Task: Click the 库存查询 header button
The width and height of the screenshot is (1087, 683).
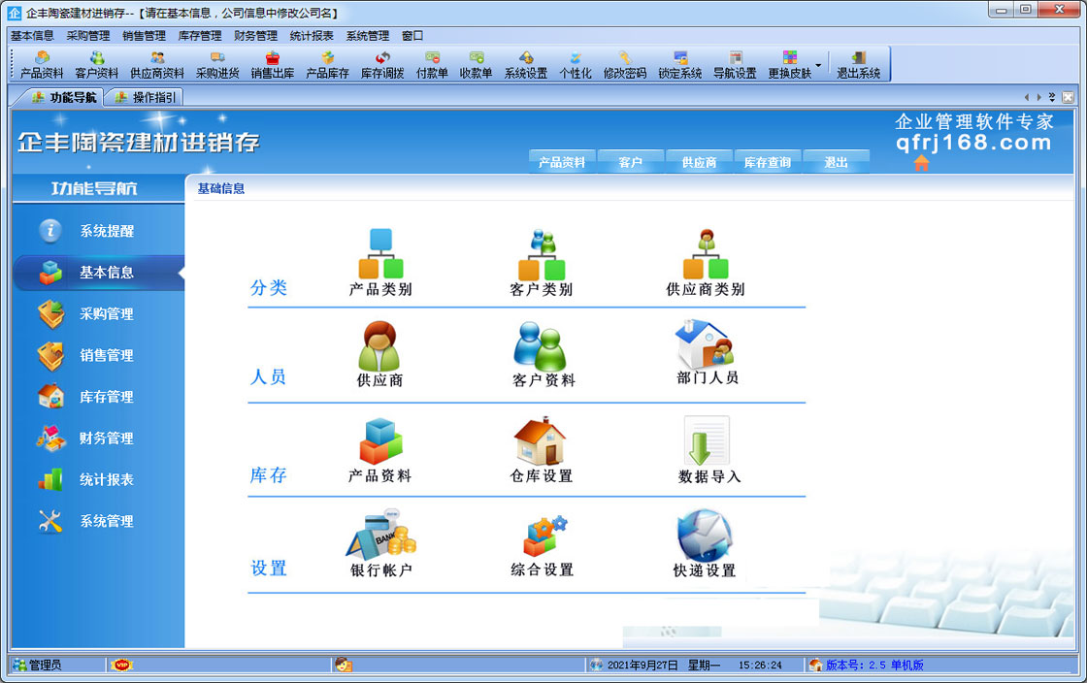Action: pyautogui.click(x=767, y=162)
